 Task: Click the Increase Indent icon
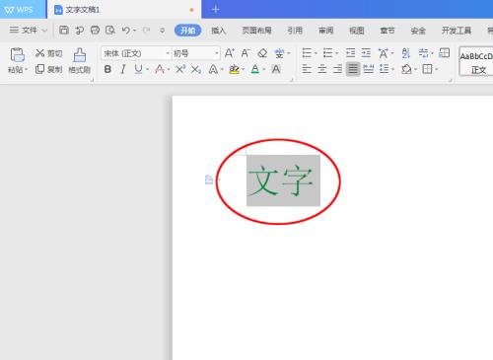[366, 53]
